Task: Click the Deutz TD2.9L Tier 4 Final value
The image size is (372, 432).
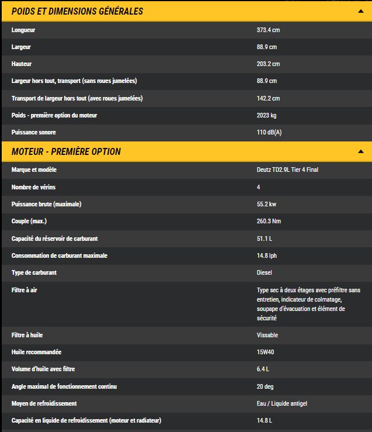Action: [287, 170]
